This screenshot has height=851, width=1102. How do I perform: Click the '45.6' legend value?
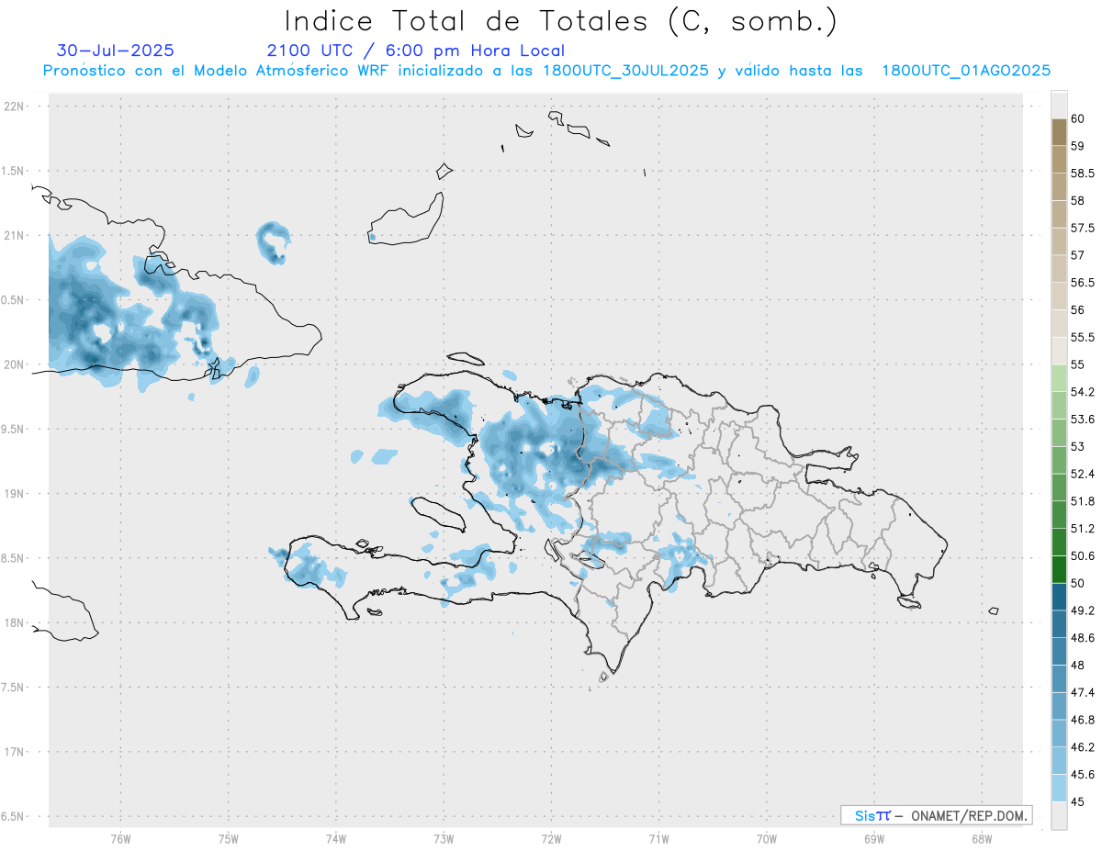(x=1083, y=774)
